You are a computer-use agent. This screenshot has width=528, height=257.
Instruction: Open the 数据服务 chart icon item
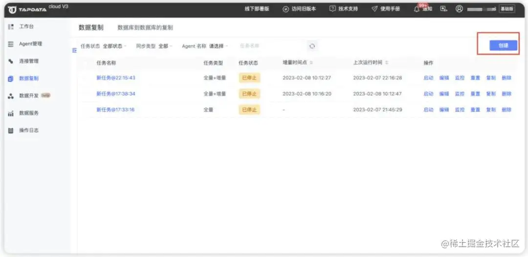pyautogui.click(x=11, y=113)
